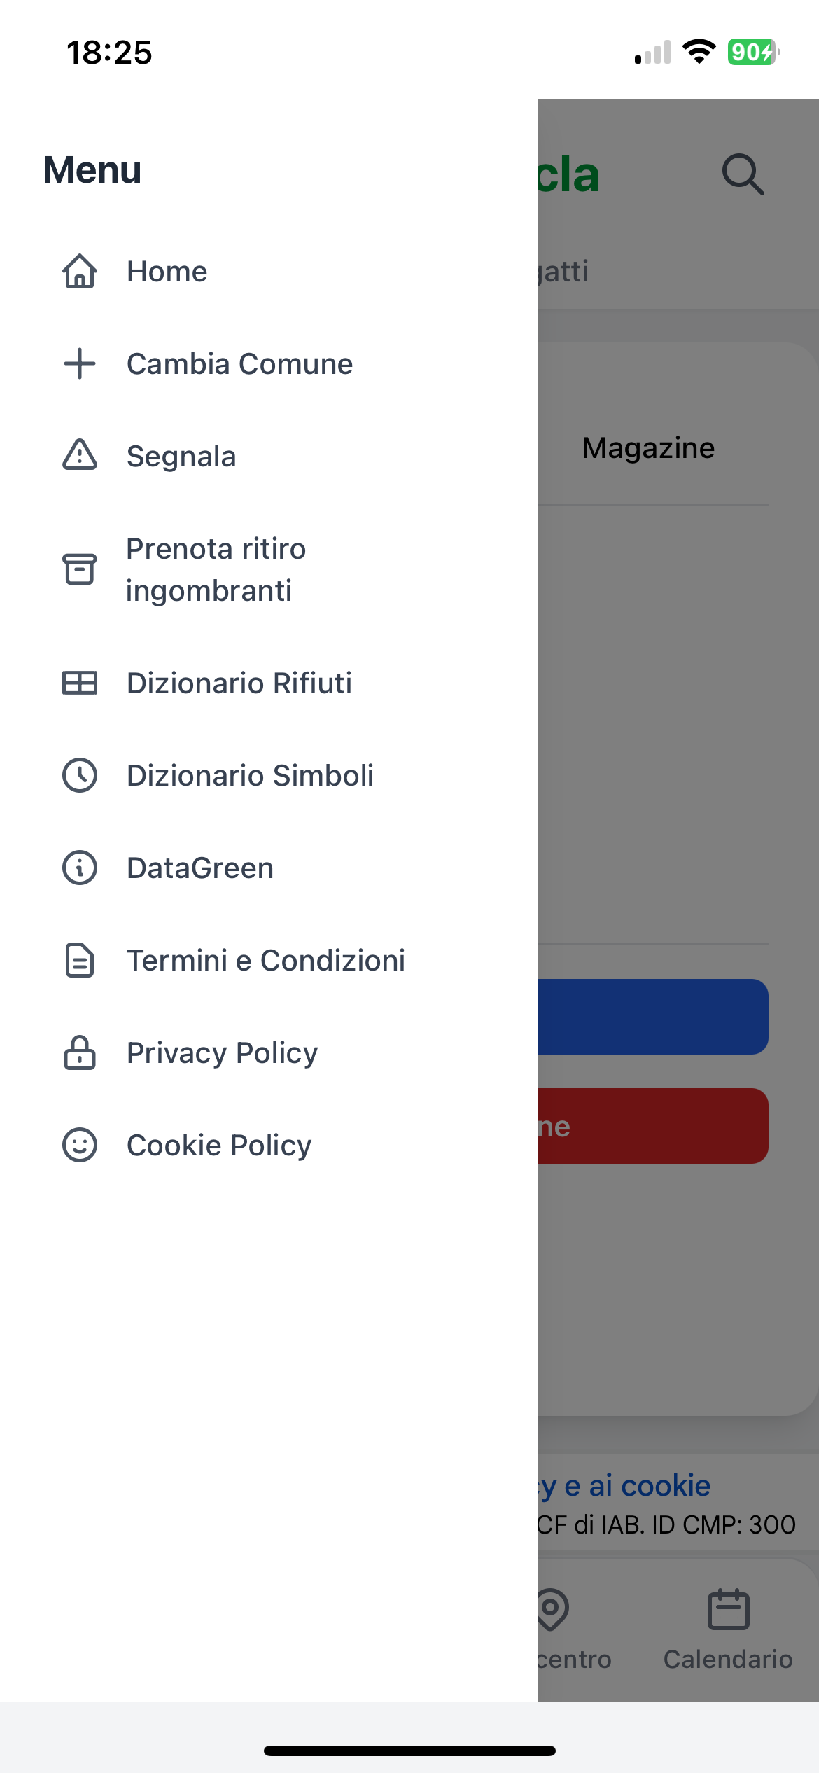Image resolution: width=819 pixels, height=1773 pixels.
Task: Tap the archive box icon for ingombranti
Action: click(80, 569)
